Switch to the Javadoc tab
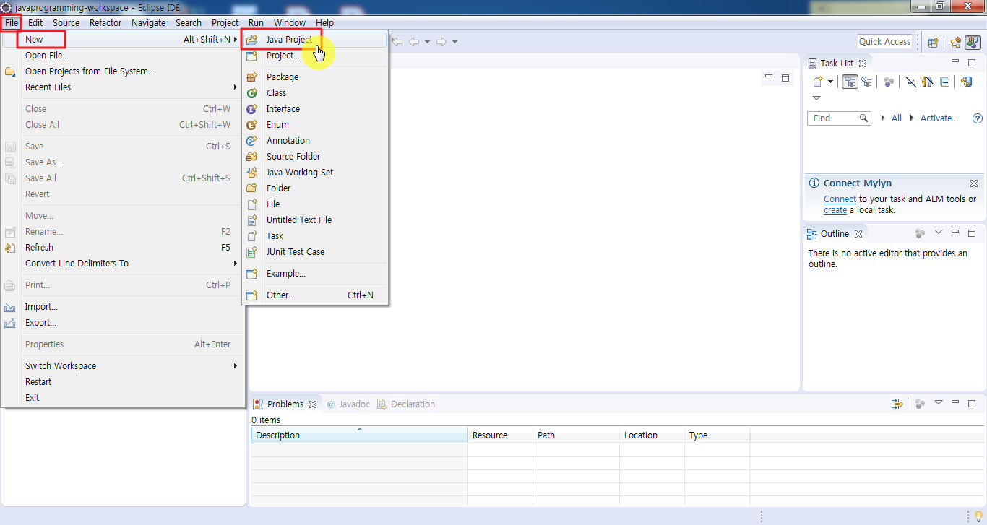The image size is (987, 525). (x=348, y=404)
